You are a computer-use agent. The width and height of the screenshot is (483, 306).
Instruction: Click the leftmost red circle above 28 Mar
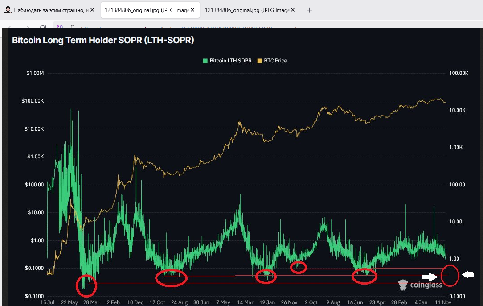coord(86,285)
